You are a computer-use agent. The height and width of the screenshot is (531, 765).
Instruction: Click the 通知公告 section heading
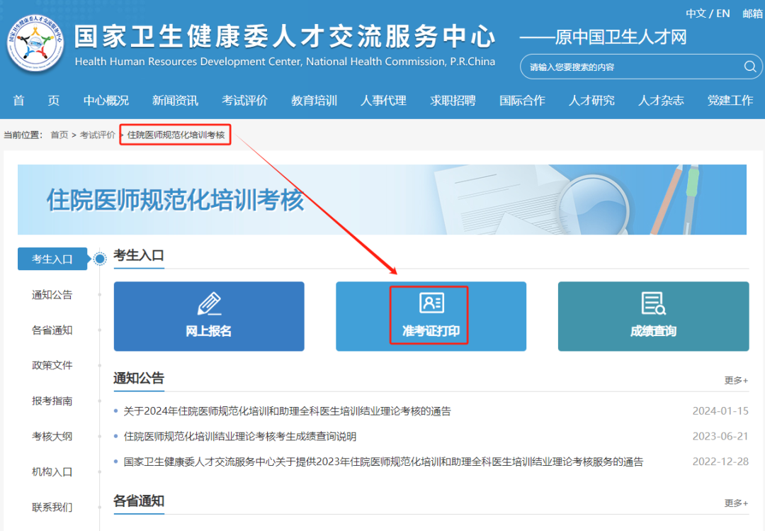pyautogui.click(x=139, y=378)
